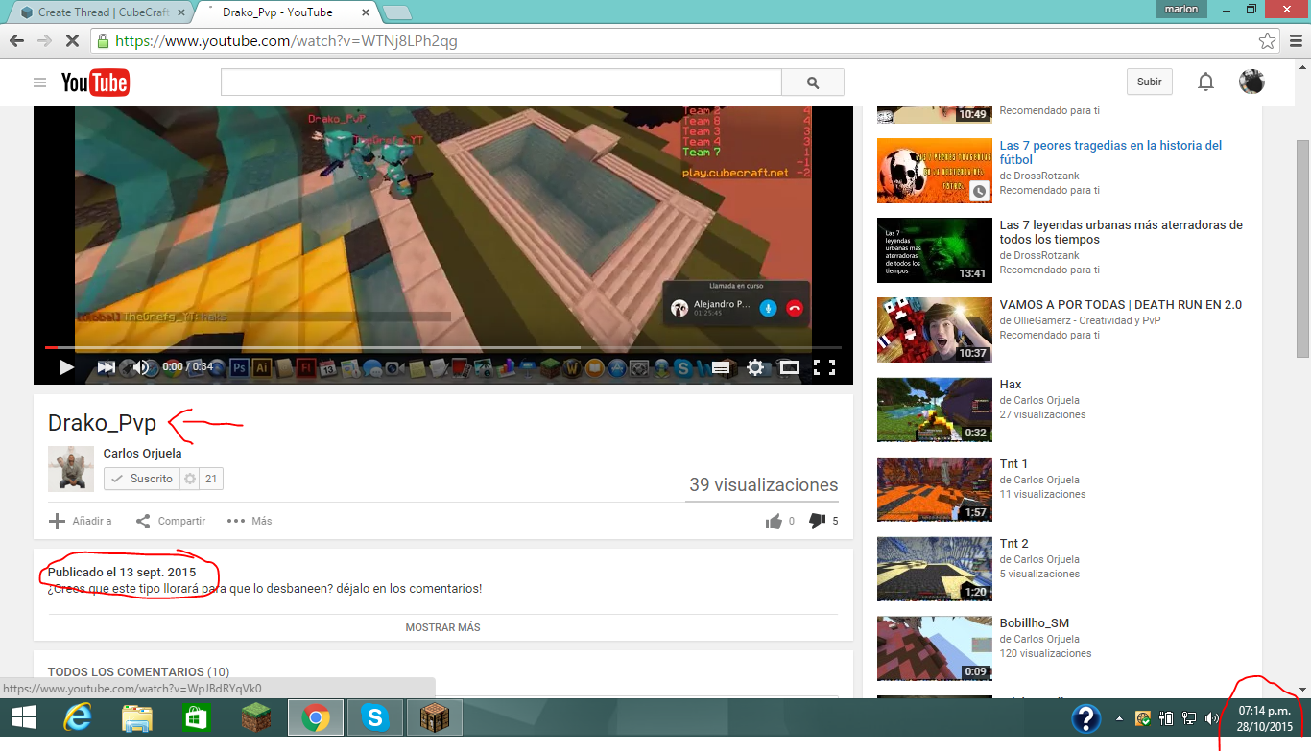This screenshot has width=1311, height=751.
Task: Close the Create Thread CubeCraft tab
Action: click(181, 12)
